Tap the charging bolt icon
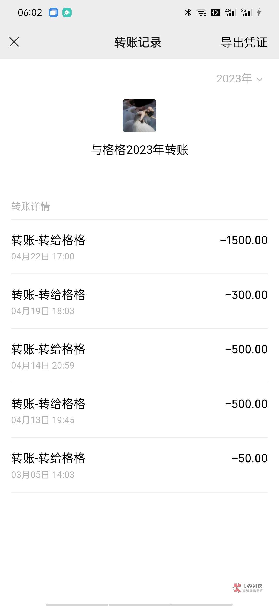Viewport: 279px width, 606px height. coord(259,12)
